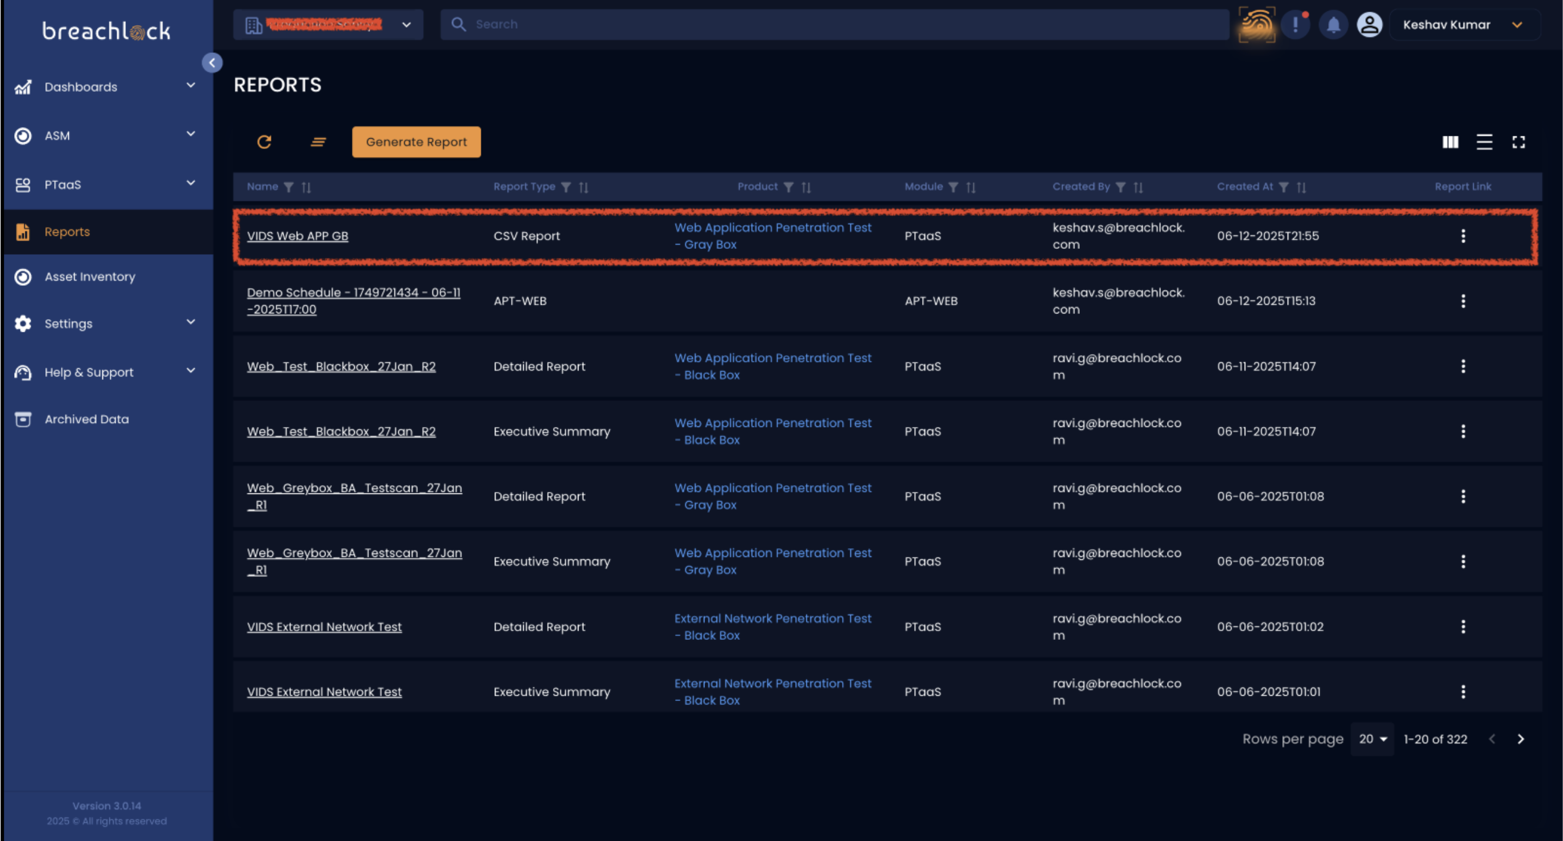This screenshot has height=841, width=1563.
Task: Expand the Dashboards menu
Action: [x=191, y=85]
